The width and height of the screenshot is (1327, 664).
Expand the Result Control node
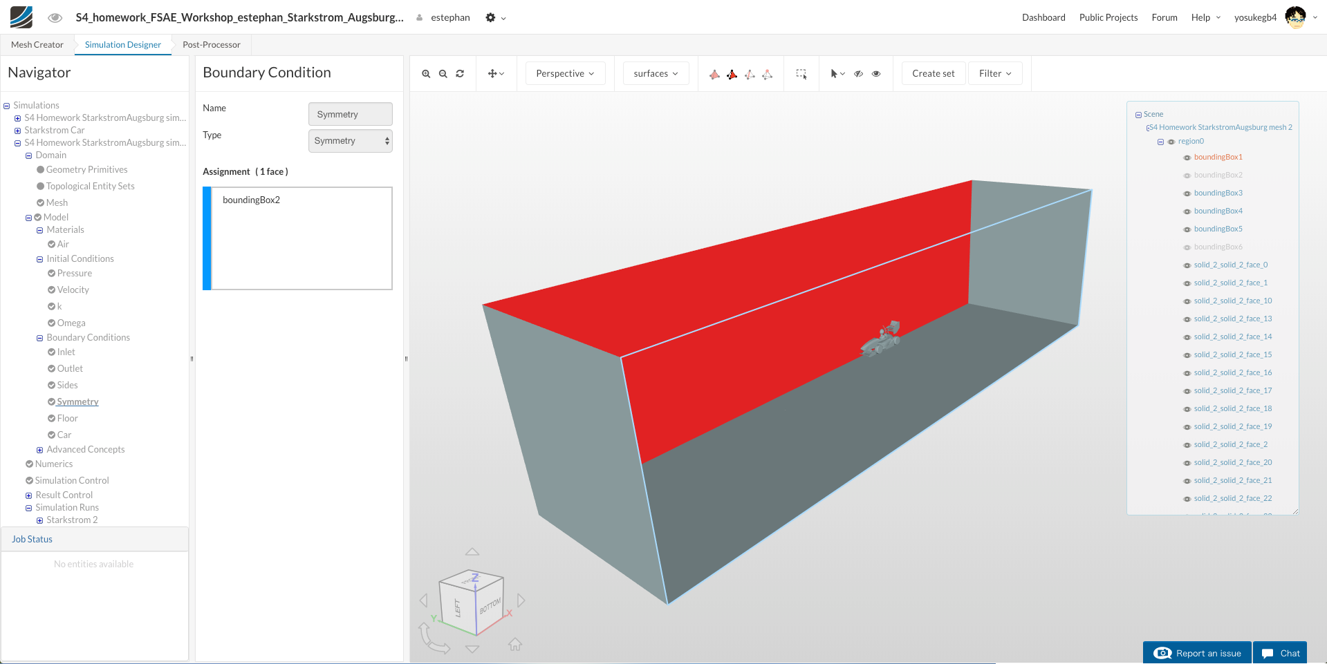tap(29, 495)
